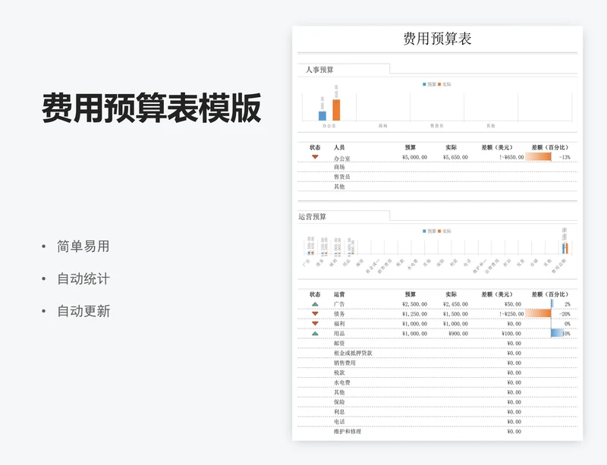This screenshot has width=607, height=465.
Task: Select the 0% percentage cell for 福利
Action: tap(567, 324)
